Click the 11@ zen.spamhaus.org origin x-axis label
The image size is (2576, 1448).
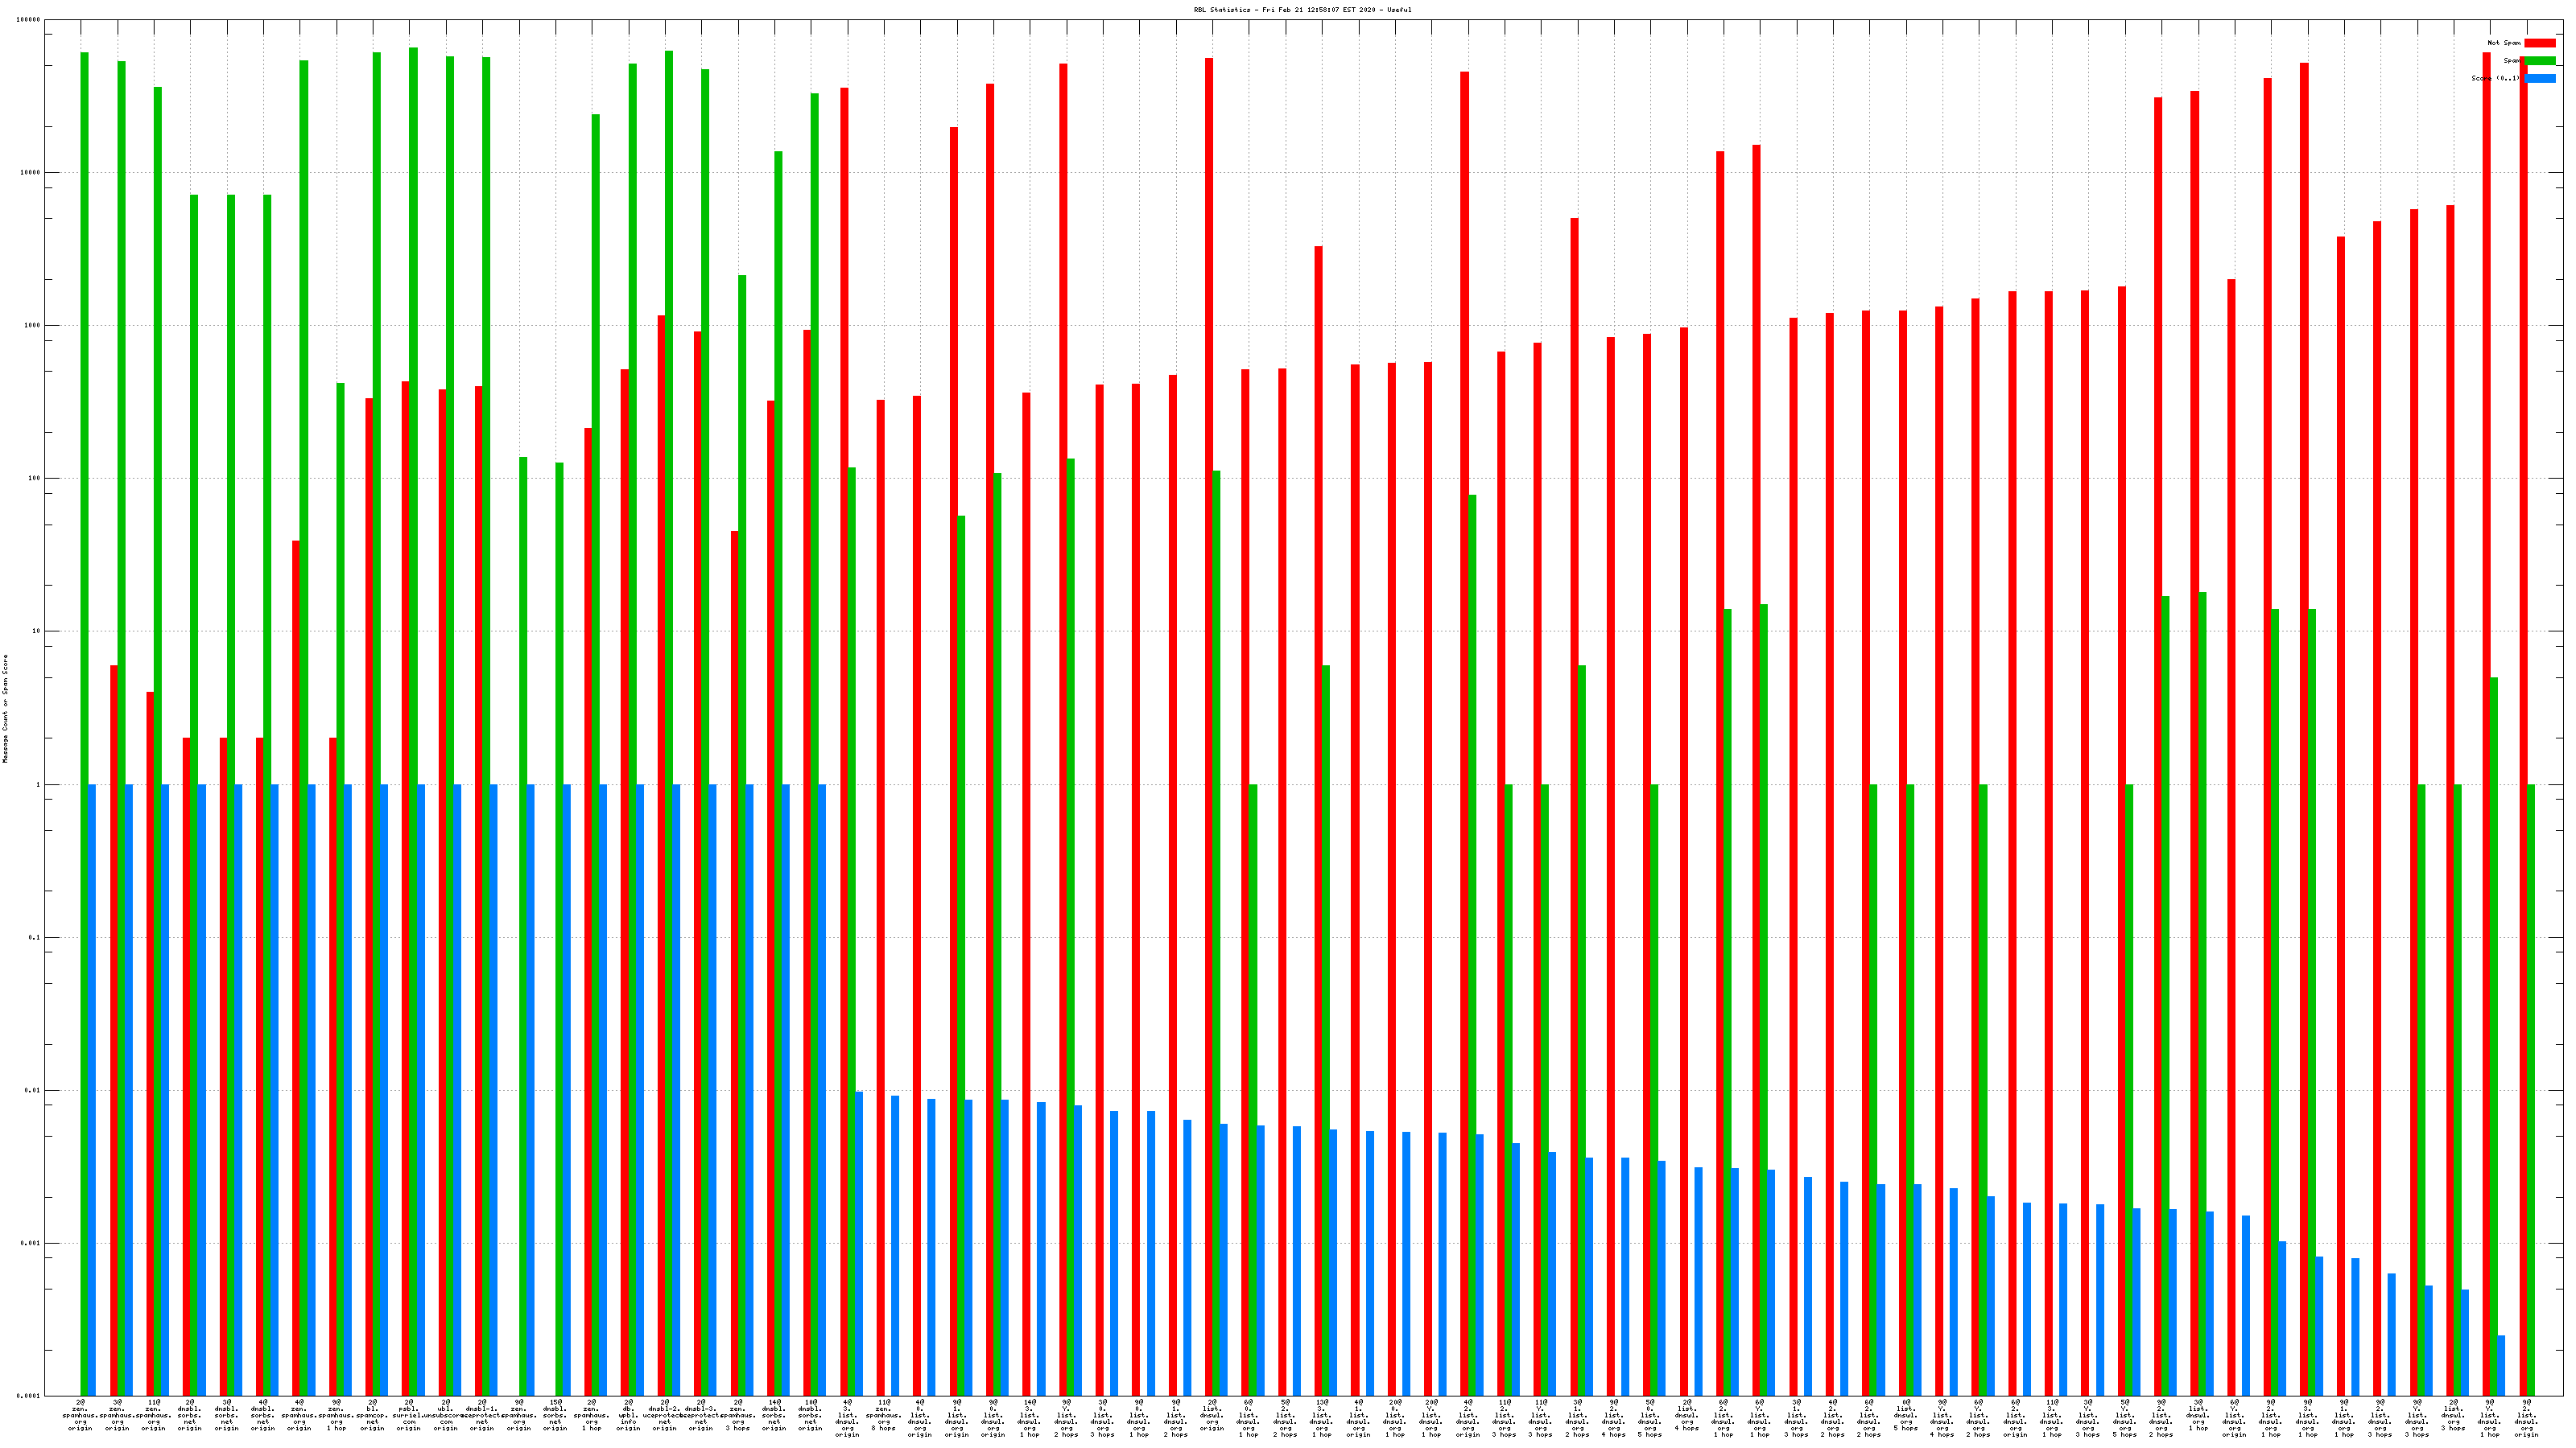(x=153, y=1416)
